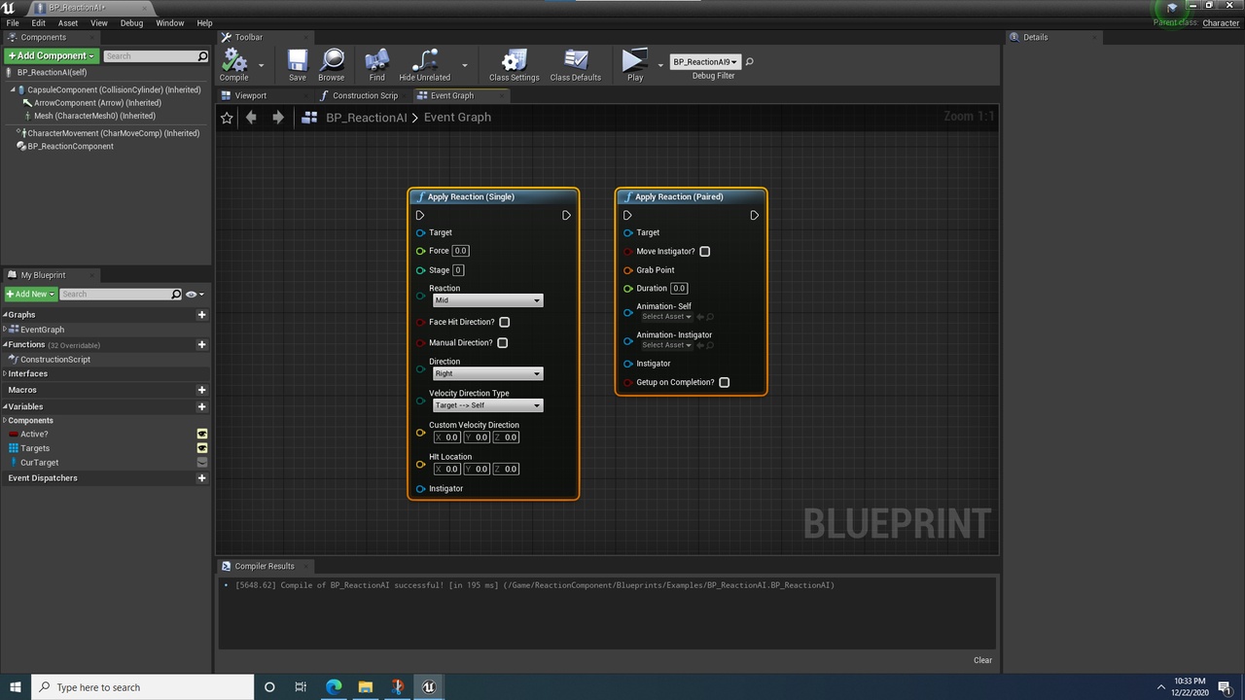This screenshot has height=700, width=1245.
Task: Save the blueprint with Save icon
Action: pyautogui.click(x=297, y=63)
